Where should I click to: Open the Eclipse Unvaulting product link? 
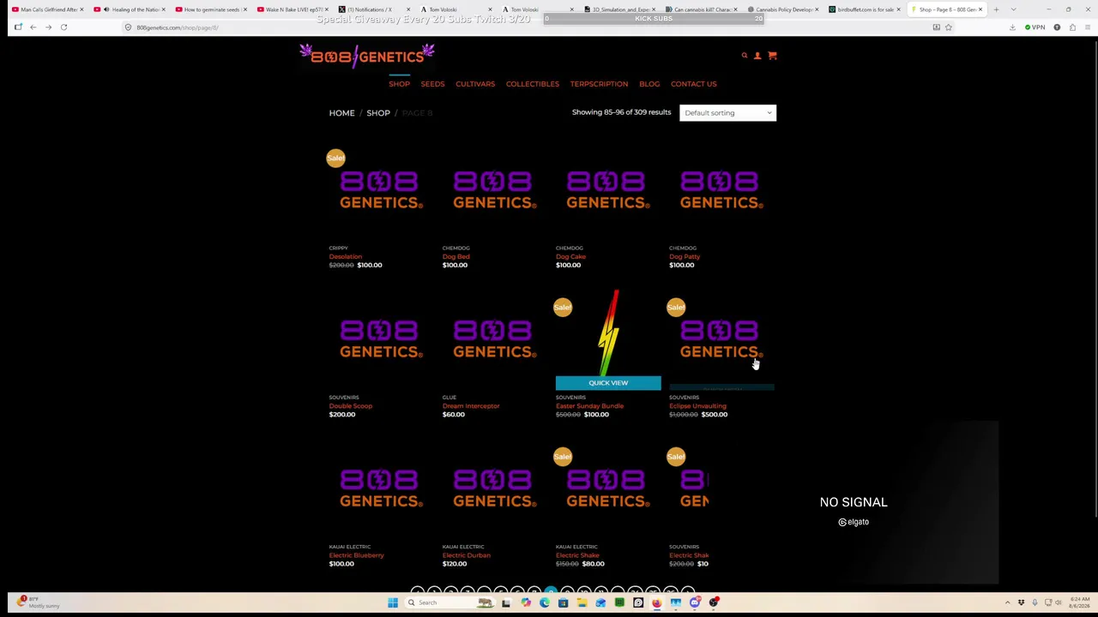697,406
